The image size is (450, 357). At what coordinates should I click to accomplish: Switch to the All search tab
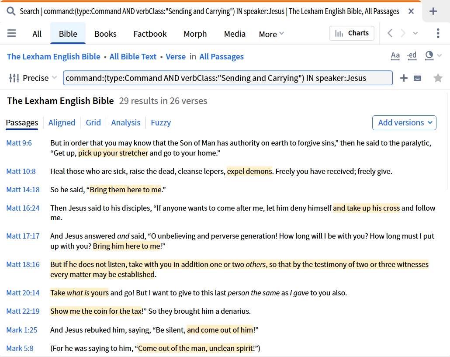pyautogui.click(x=37, y=34)
